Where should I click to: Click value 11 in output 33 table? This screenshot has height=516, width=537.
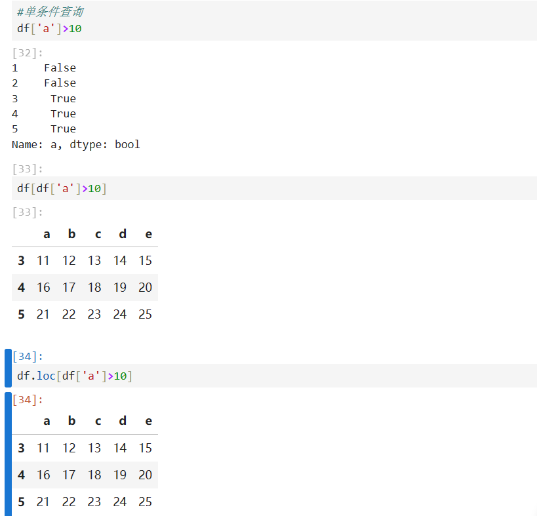click(43, 260)
